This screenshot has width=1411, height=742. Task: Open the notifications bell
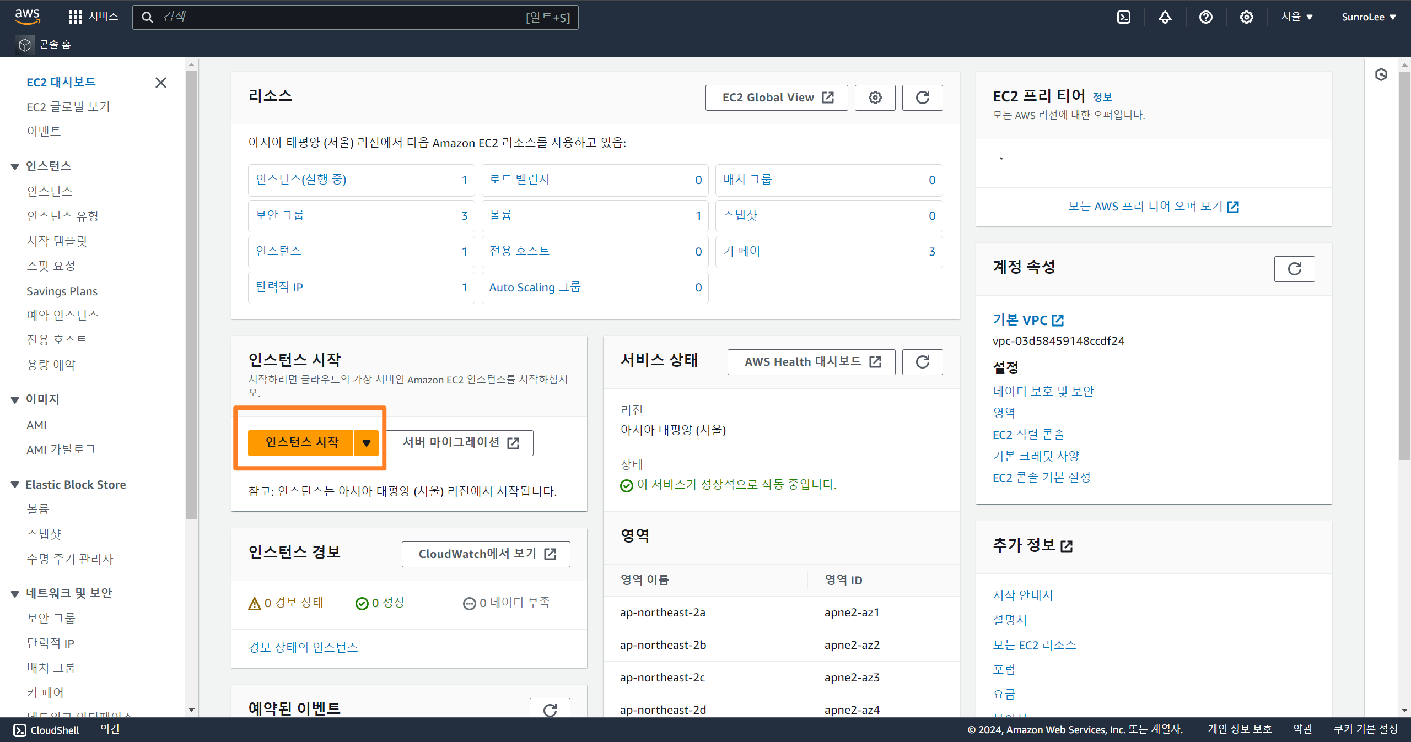(x=1165, y=17)
